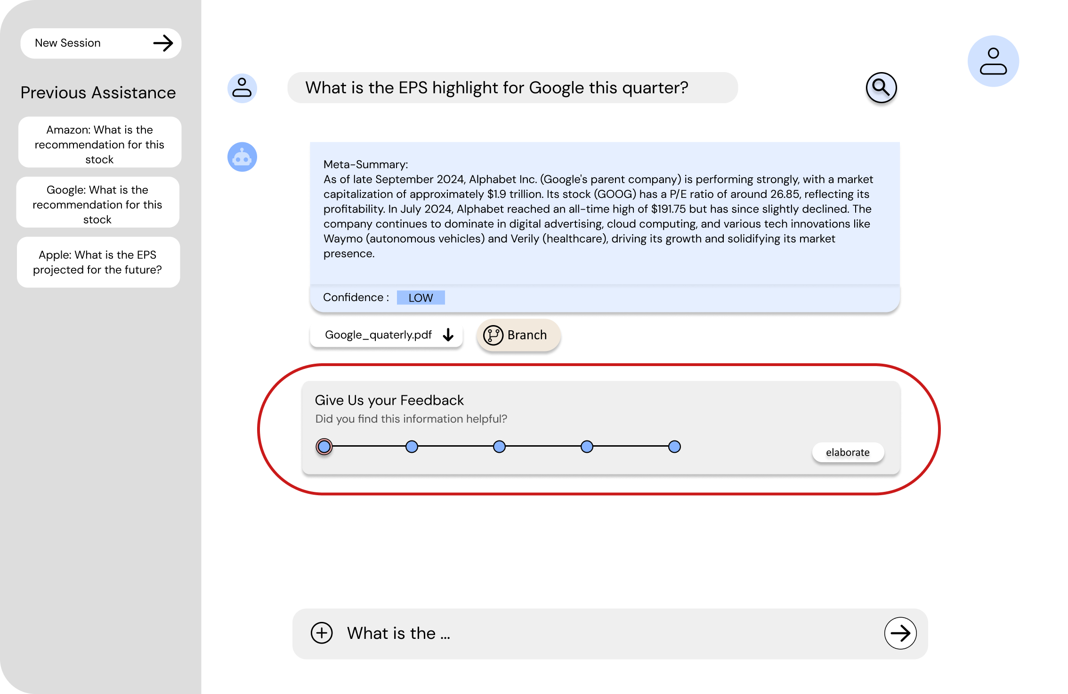Click the branch icon in Branch button
This screenshot has width=1068, height=694.
[x=493, y=335]
